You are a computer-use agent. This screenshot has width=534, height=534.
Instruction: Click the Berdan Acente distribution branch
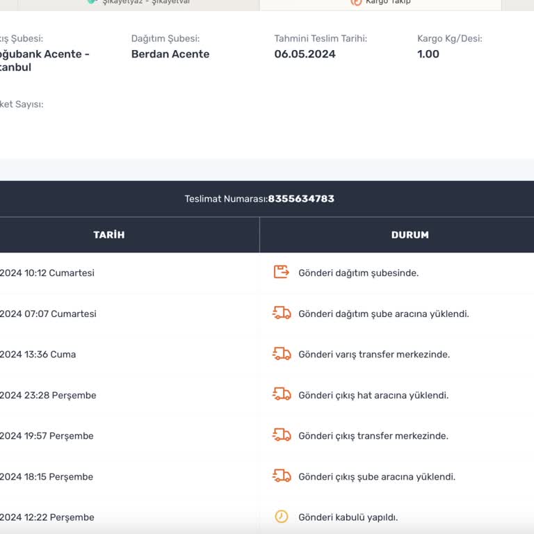(170, 54)
